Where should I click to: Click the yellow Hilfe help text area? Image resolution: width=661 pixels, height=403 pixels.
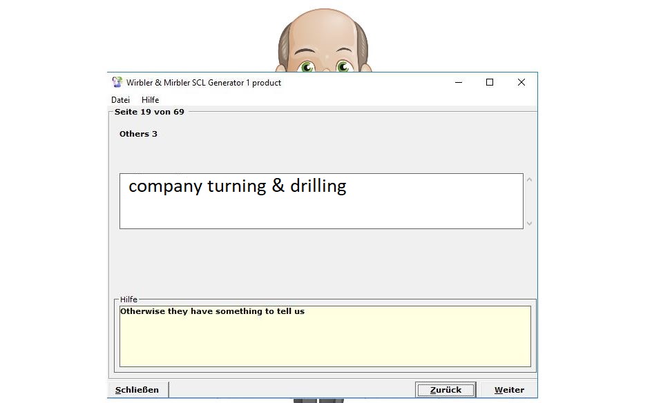[x=325, y=342]
